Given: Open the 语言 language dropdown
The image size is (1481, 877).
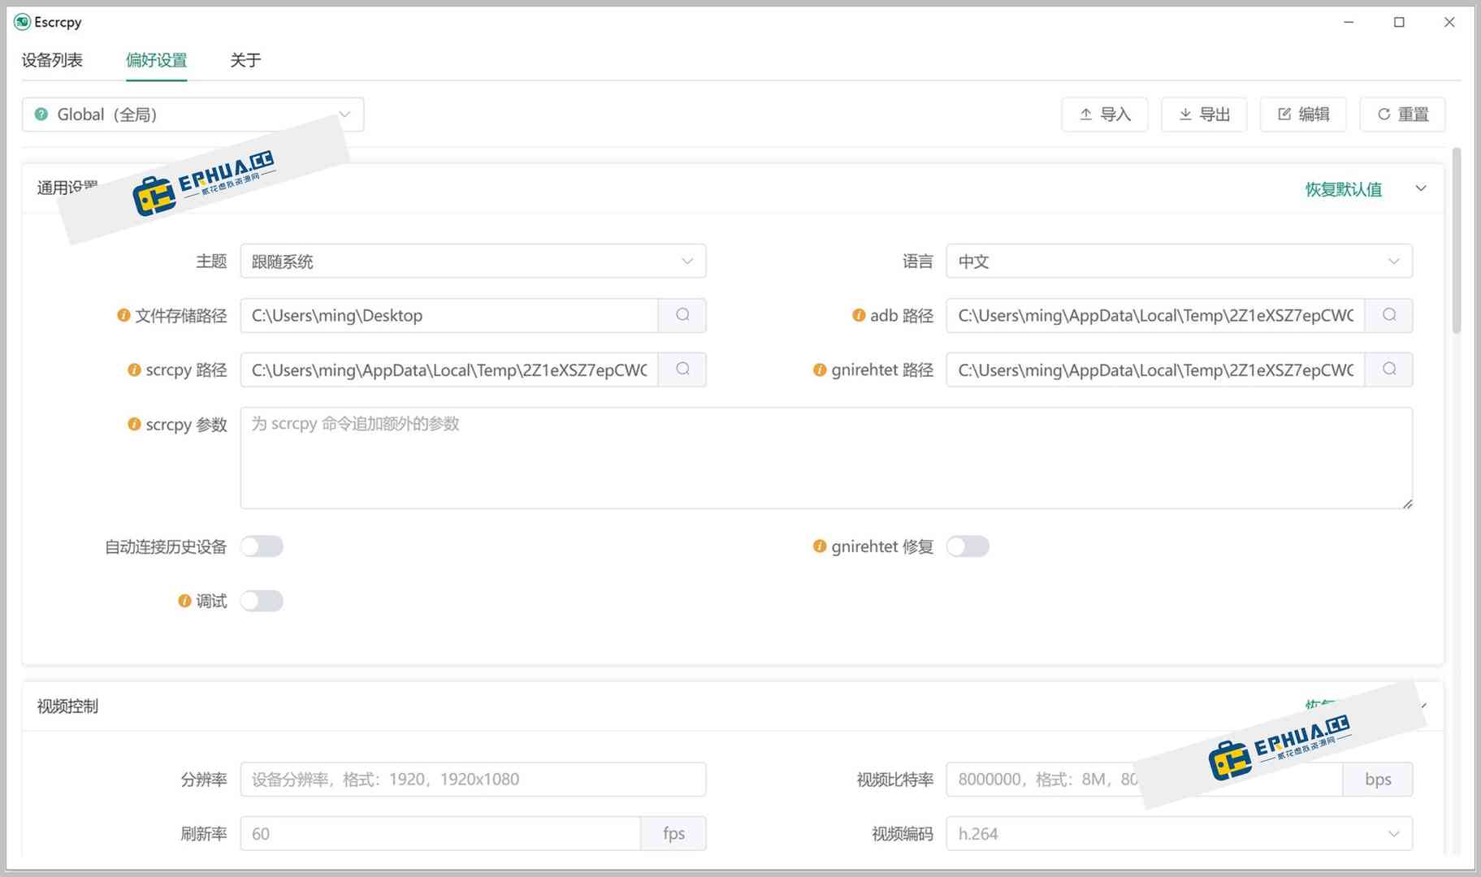Looking at the screenshot, I should point(1179,261).
